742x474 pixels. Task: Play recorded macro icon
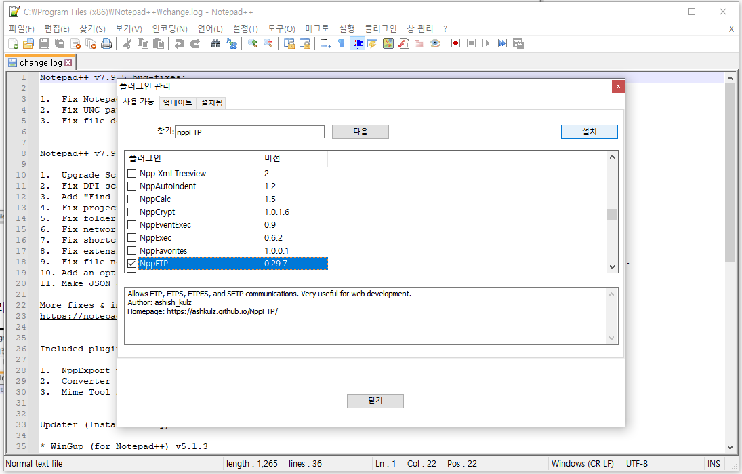click(487, 43)
